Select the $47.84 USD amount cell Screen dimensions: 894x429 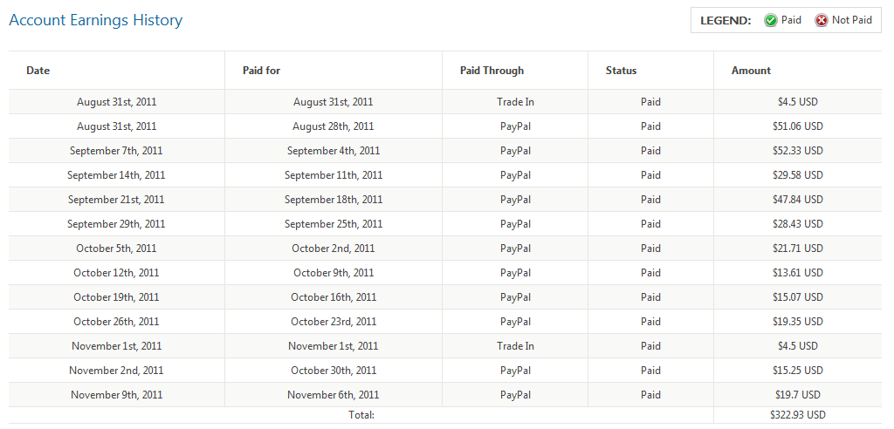pyautogui.click(x=798, y=200)
